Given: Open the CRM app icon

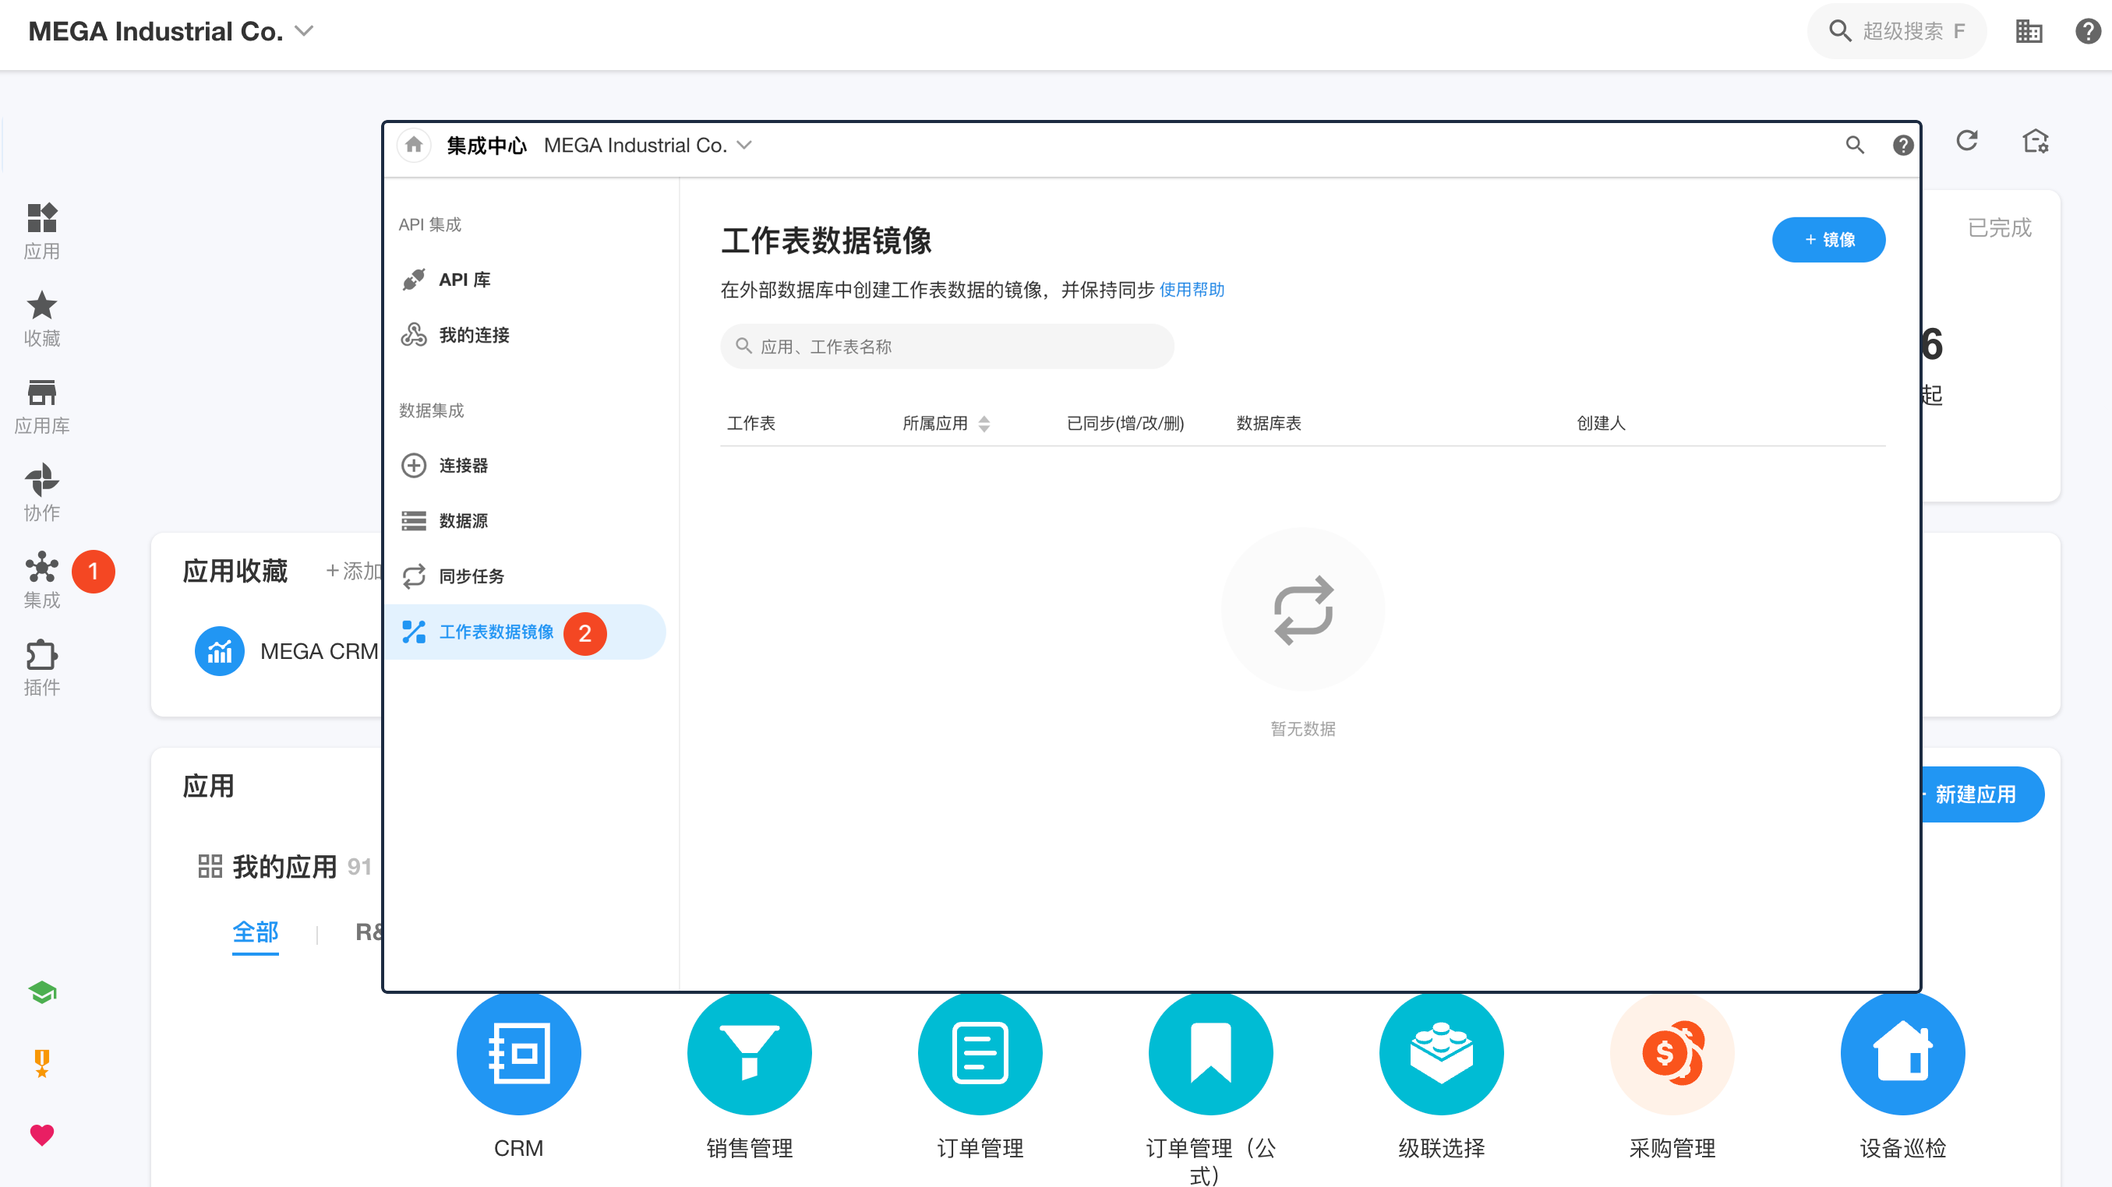Looking at the screenshot, I should [518, 1053].
